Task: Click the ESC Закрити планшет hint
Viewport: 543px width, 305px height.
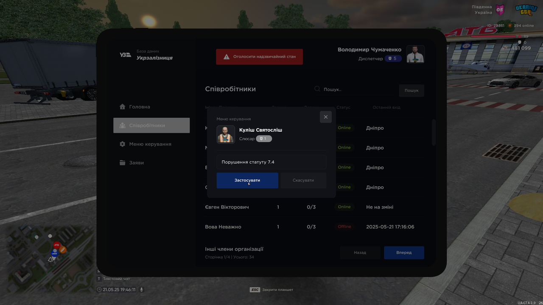Action: click(271, 290)
